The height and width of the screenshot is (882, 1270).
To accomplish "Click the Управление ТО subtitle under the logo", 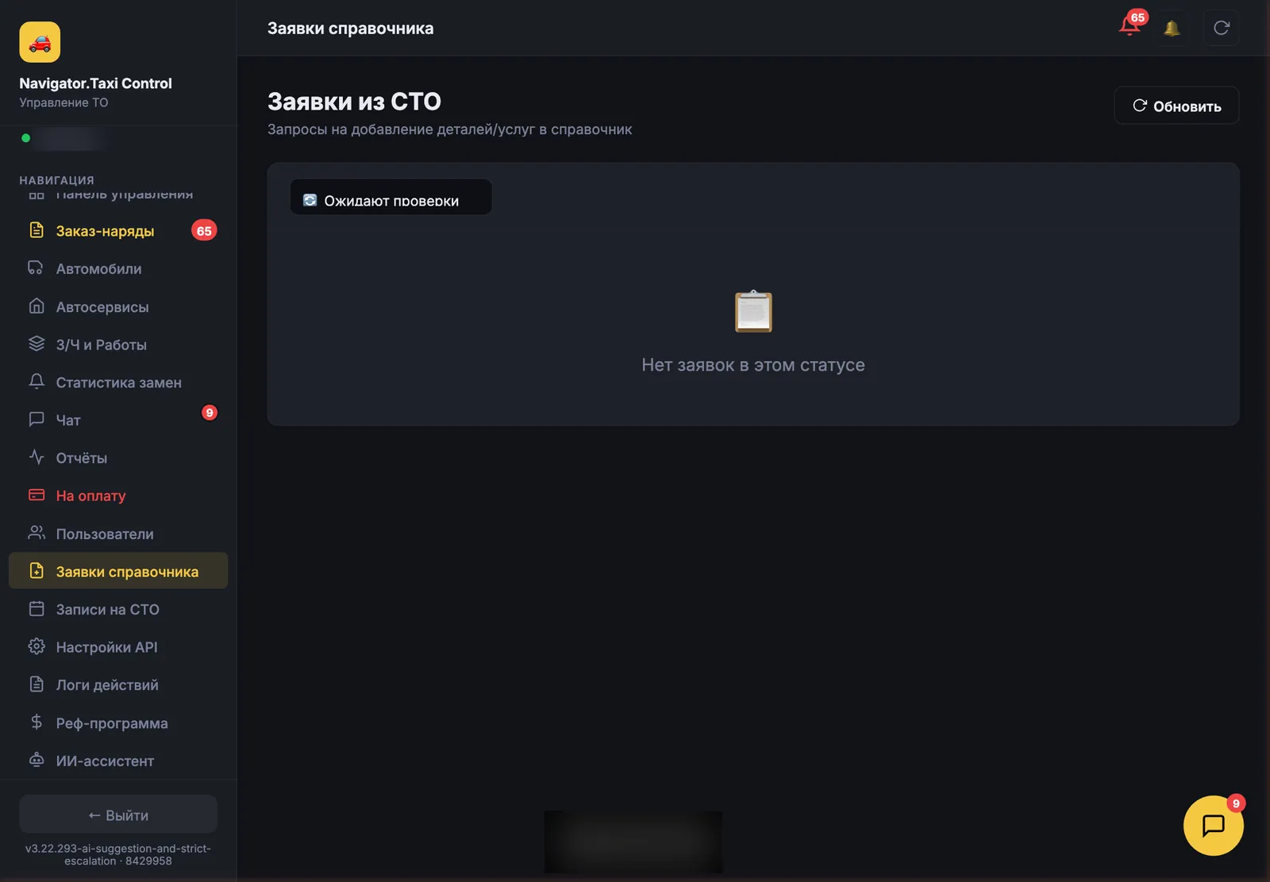I will [x=63, y=102].
